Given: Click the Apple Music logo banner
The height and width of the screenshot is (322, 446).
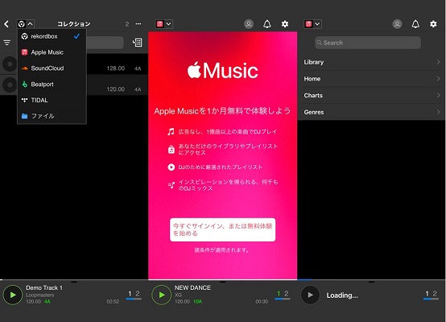Looking at the screenshot, I should pyautogui.click(x=222, y=70).
